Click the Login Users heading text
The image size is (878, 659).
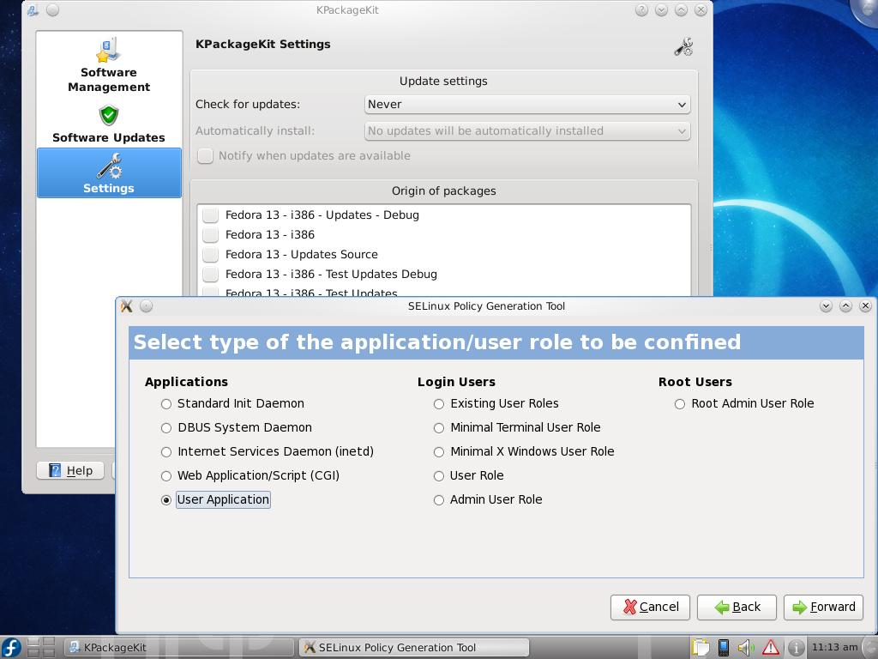click(x=456, y=382)
